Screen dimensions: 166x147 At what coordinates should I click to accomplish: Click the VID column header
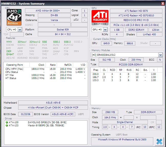(x=80, y=65)
